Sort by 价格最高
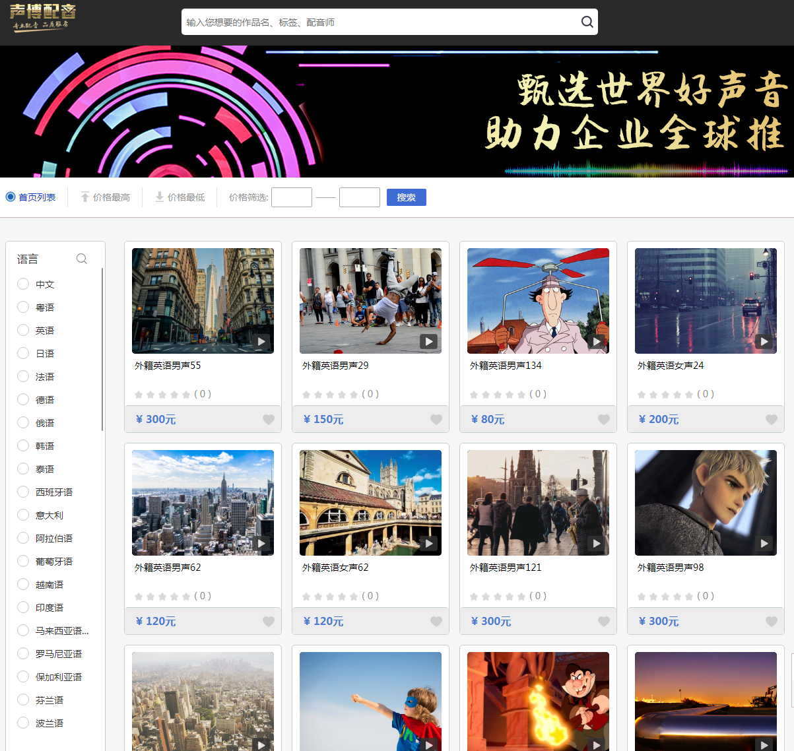 [106, 197]
